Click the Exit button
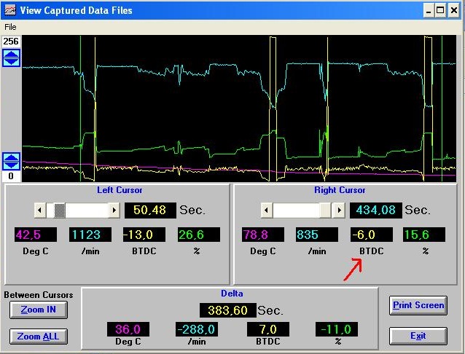The image size is (465, 354). pyautogui.click(x=418, y=336)
